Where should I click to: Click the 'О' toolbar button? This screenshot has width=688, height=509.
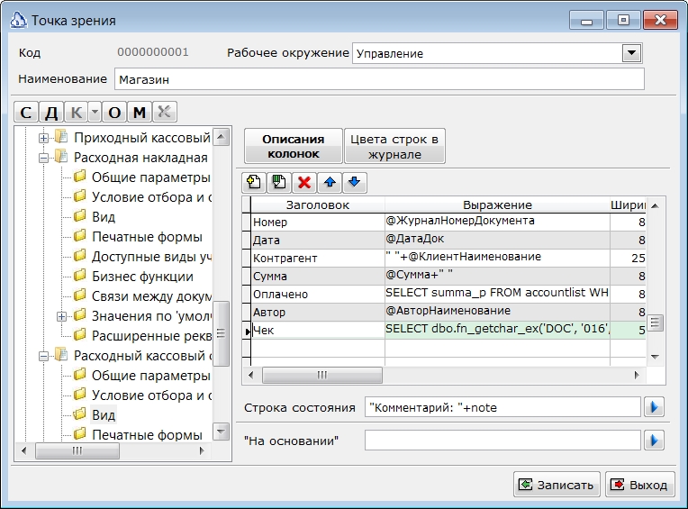point(114,113)
